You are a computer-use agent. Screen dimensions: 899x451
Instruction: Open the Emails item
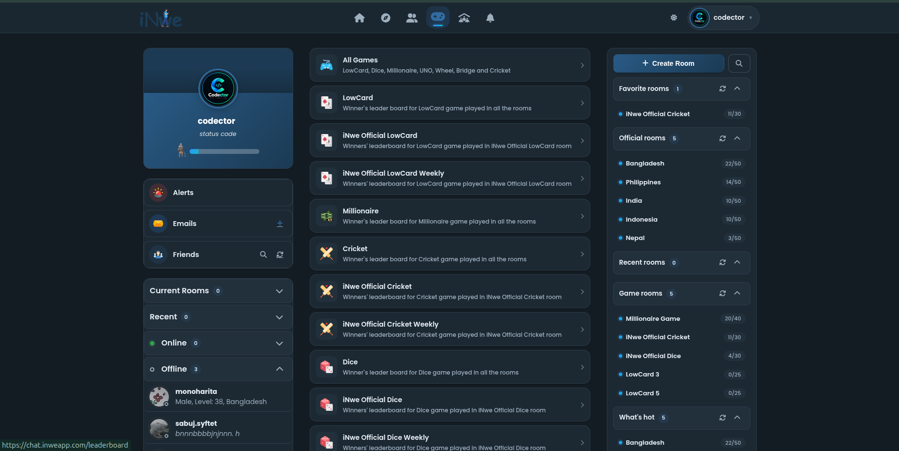coord(218,224)
